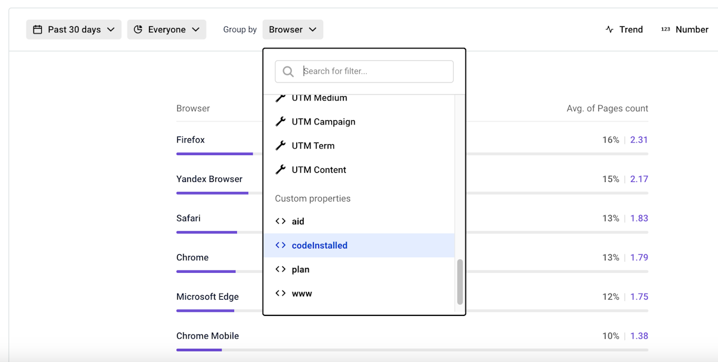
Task: Click the pie segment icon beside Everyone
Action: pos(138,29)
